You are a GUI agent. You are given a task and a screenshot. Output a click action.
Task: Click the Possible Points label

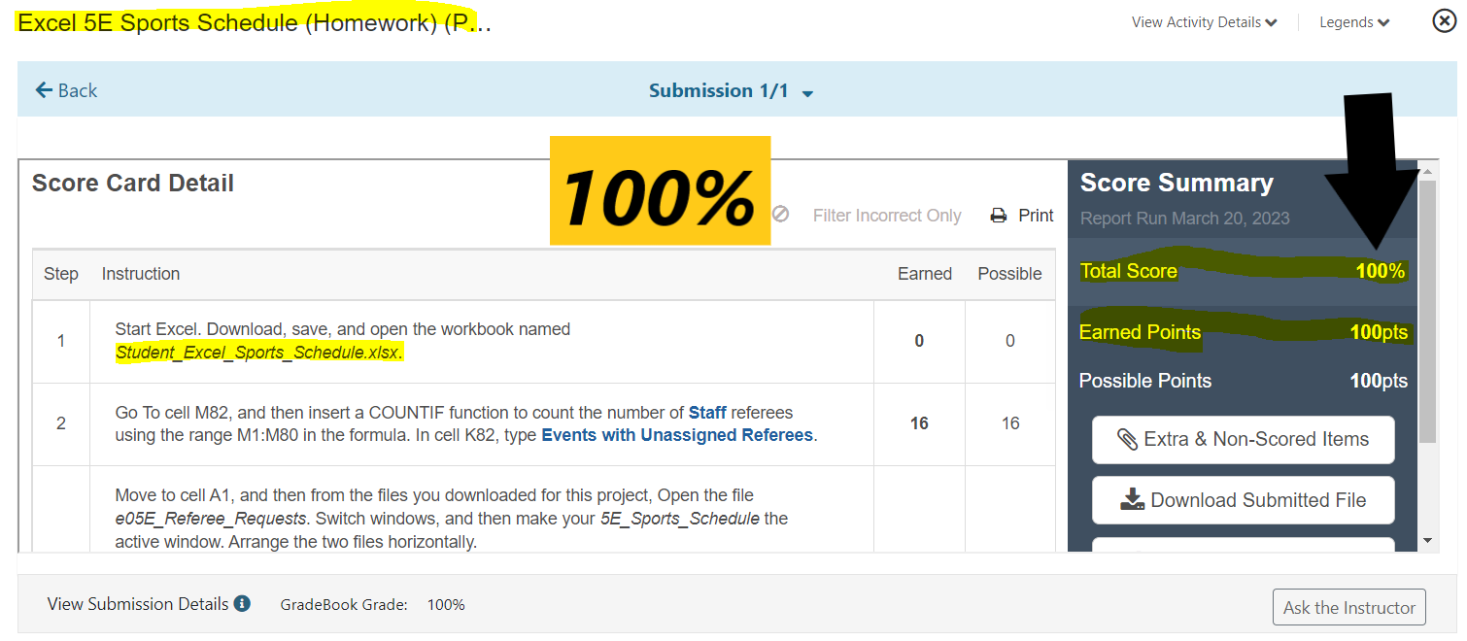[x=1145, y=381]
